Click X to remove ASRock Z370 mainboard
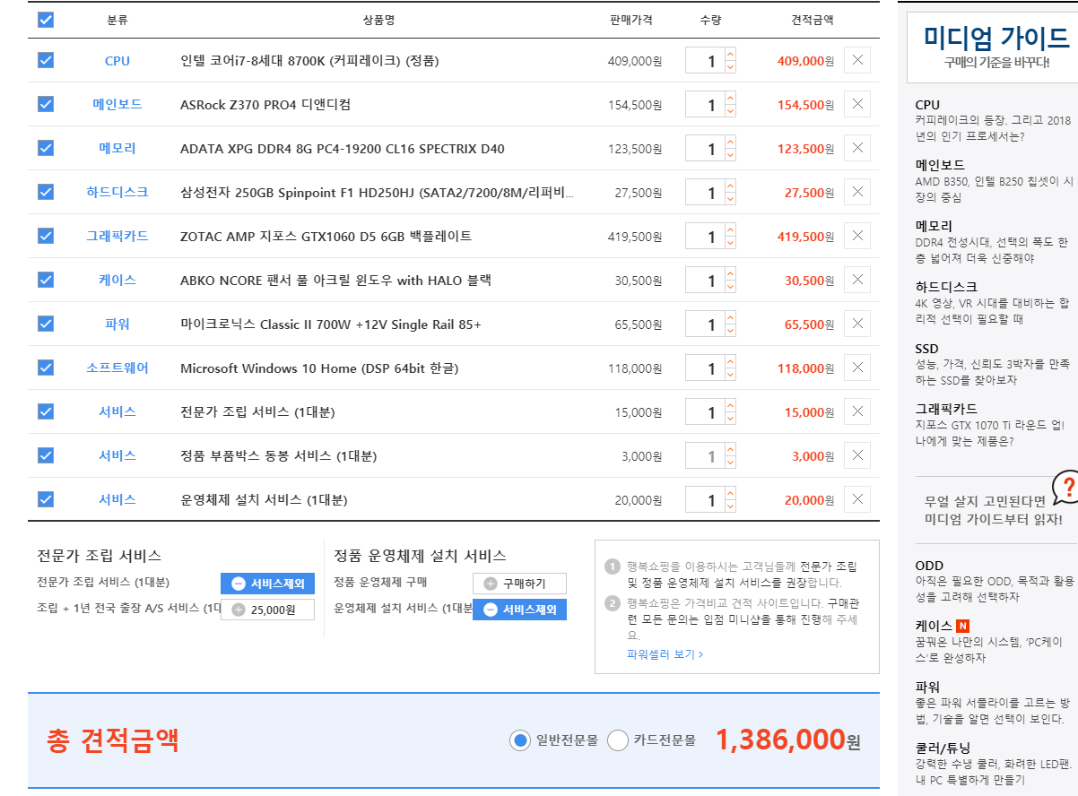Screen dimensions: 1078x796 coord(856,104)
